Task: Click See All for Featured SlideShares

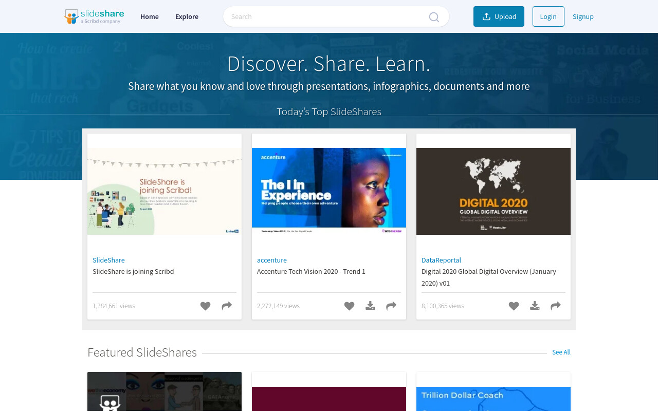Action: [561, 352]
